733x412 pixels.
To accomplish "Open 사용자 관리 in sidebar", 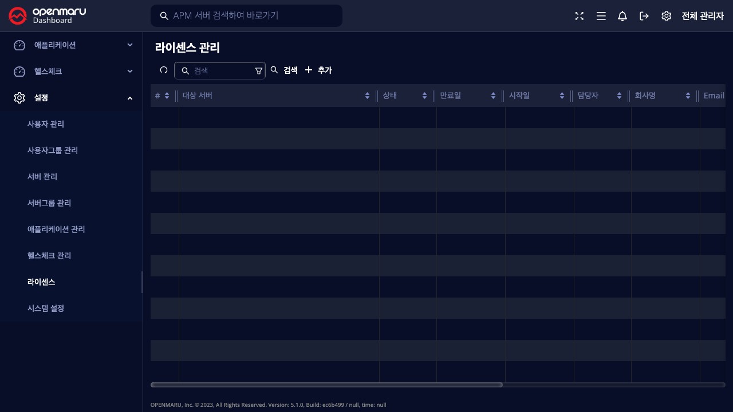I will [46, 124].
